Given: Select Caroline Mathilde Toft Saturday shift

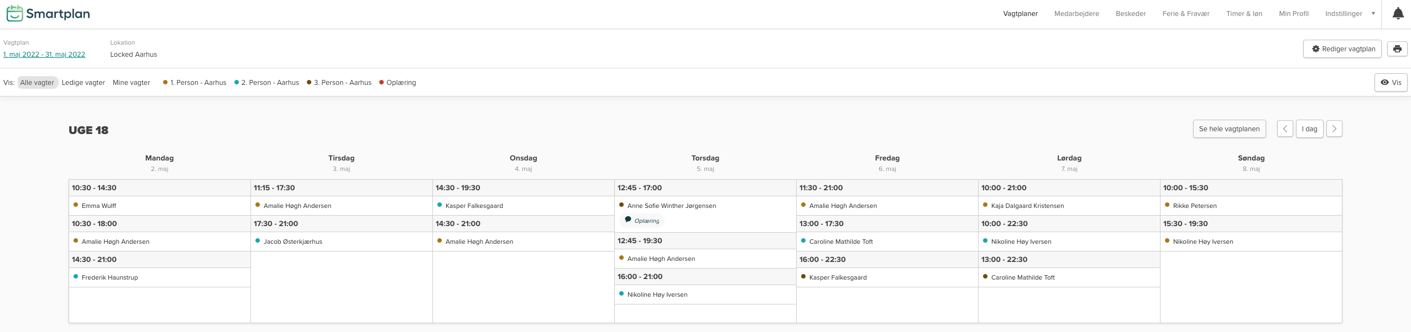Looking at the screenshot, I should click(x=1069, y=277).
